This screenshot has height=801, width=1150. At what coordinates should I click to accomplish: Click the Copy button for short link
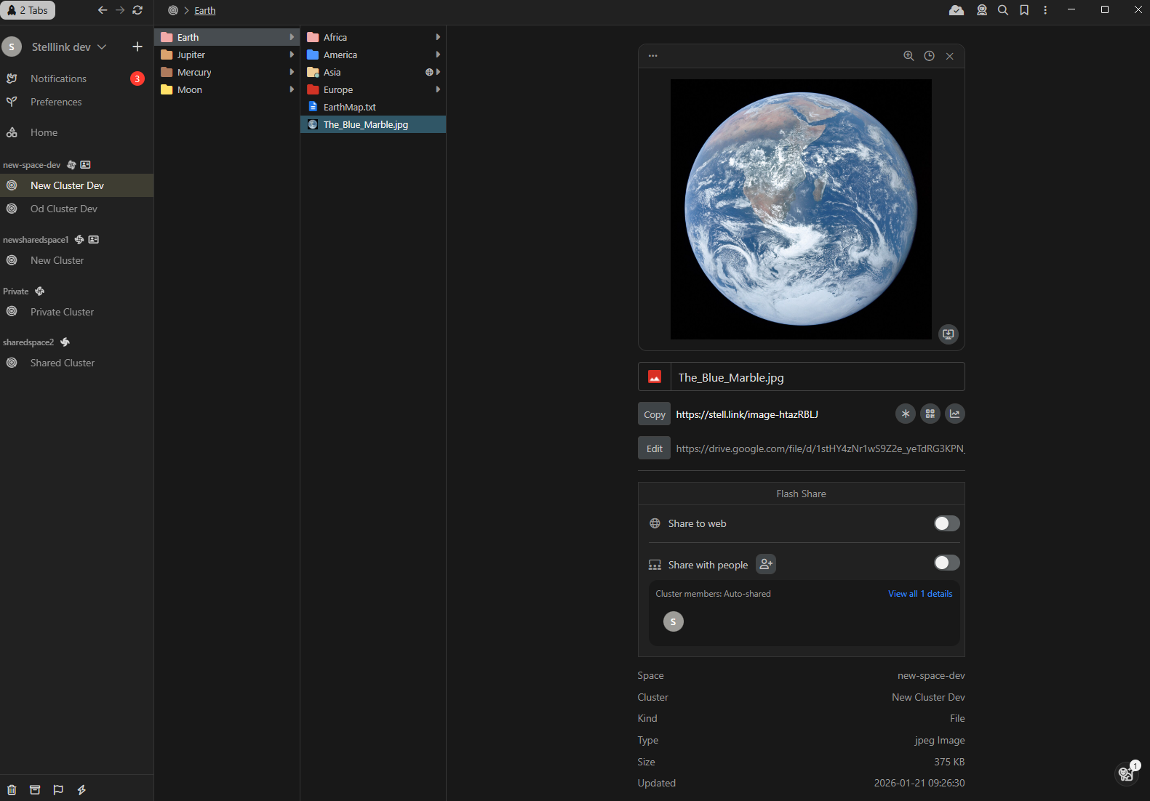tap(654, 414)
